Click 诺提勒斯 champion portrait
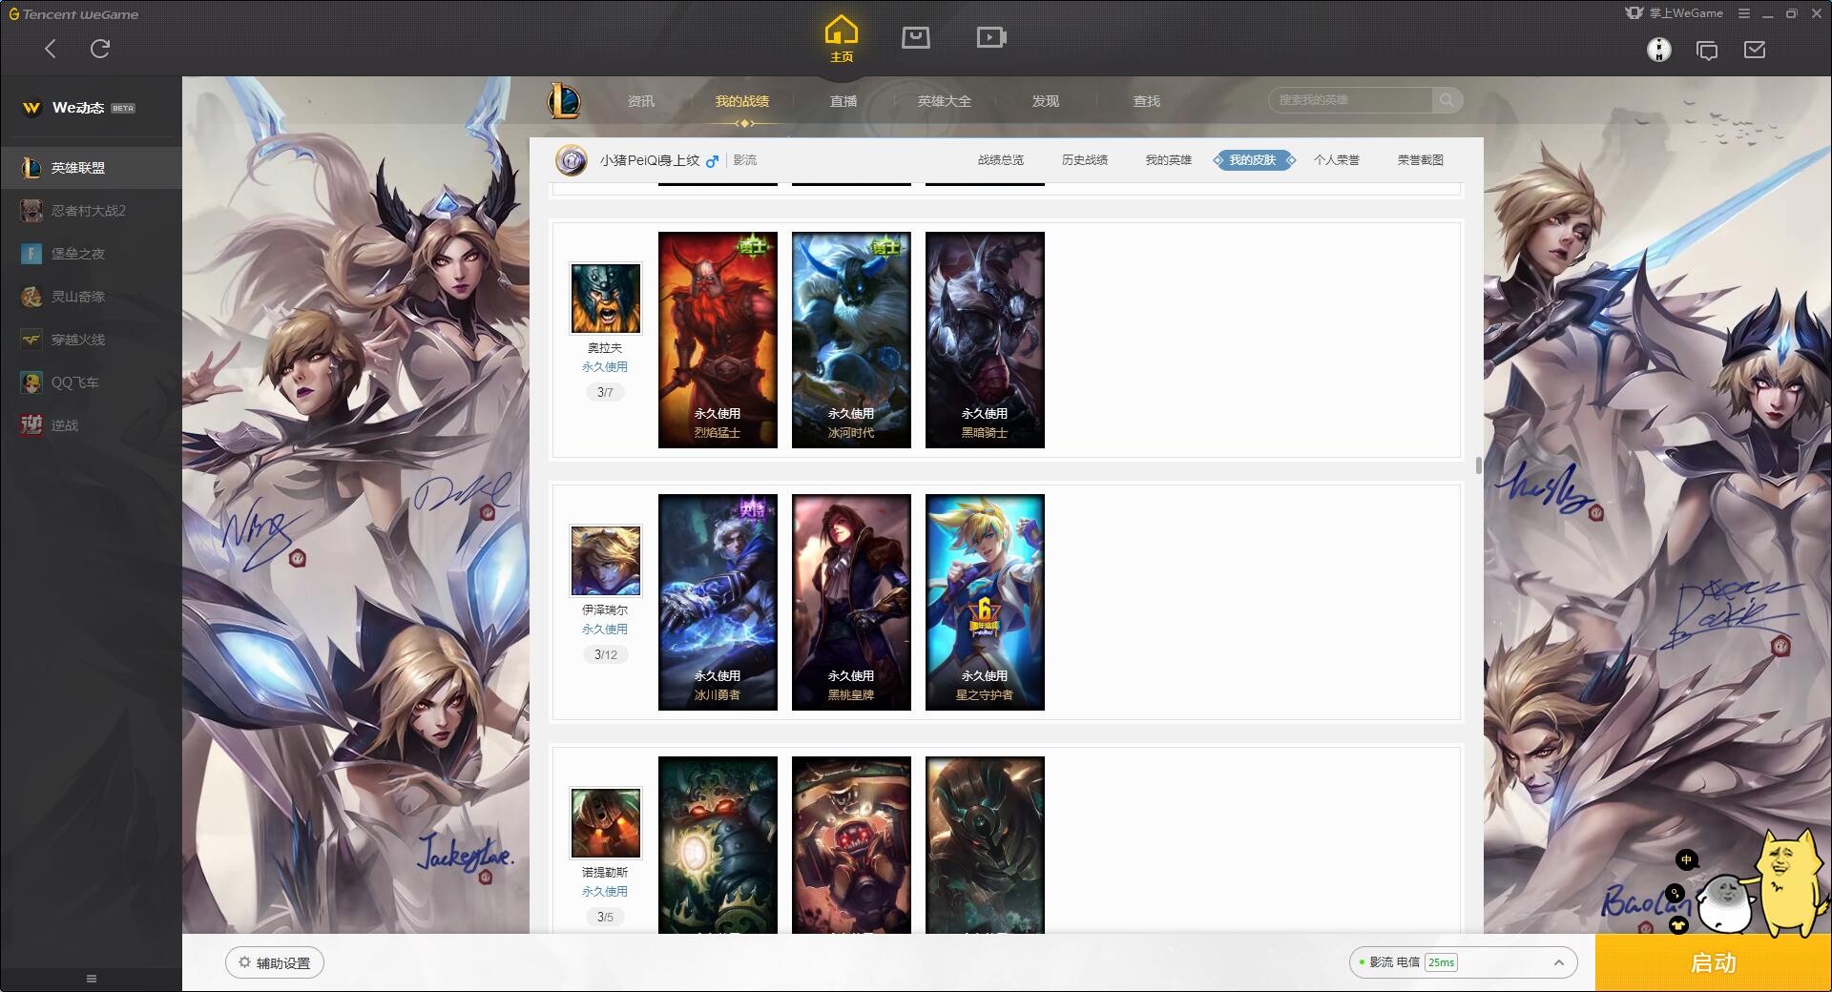Screen dimensions: 1832x992 [x=605, y=823]
